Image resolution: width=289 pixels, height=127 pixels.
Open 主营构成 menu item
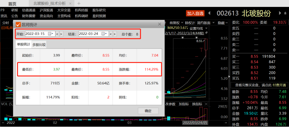coord(64,16)
